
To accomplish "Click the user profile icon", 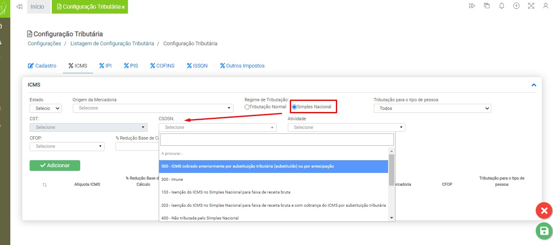I will click(546, 6).
